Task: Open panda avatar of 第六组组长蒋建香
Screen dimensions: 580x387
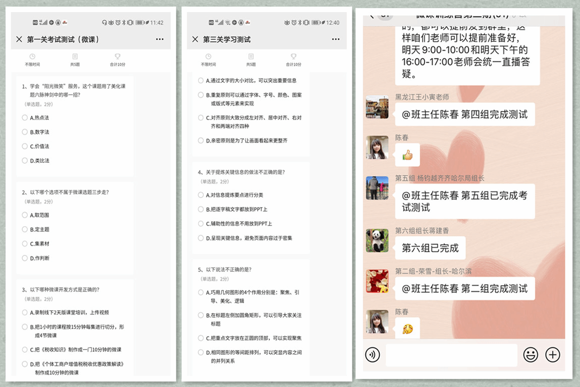Action: click(377, 240)
